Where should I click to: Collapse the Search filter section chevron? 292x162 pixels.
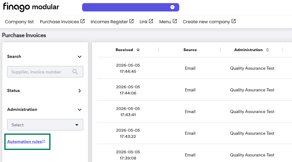coord(80,57)
